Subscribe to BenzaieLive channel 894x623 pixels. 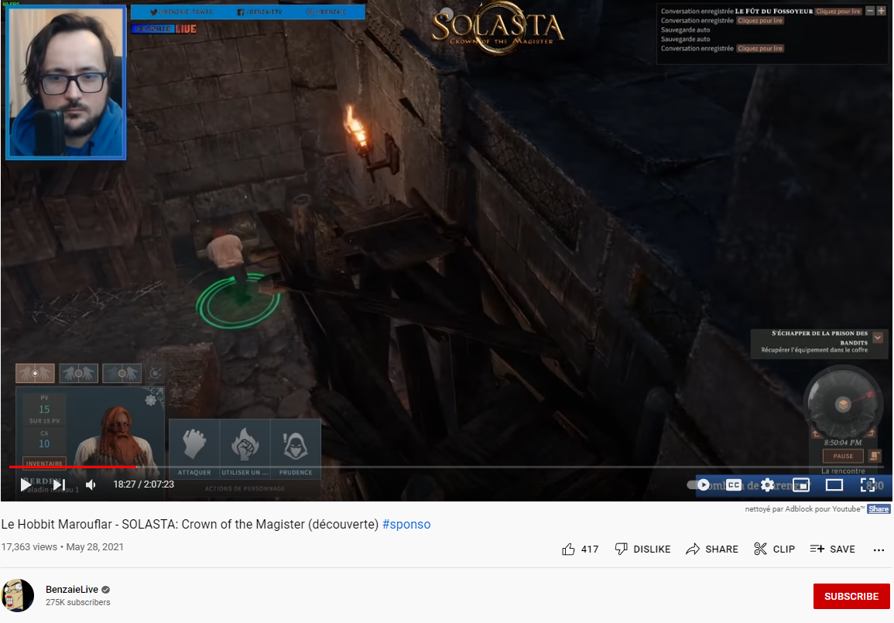(x=851, y=596)
